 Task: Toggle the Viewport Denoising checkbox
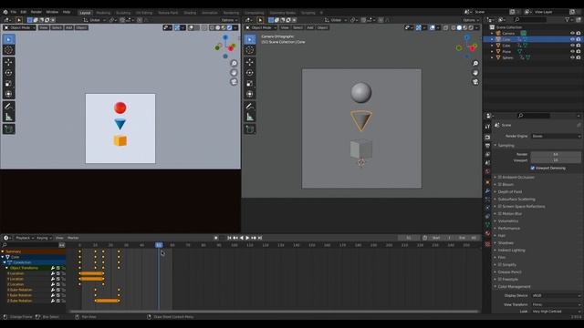coord(533,168)
